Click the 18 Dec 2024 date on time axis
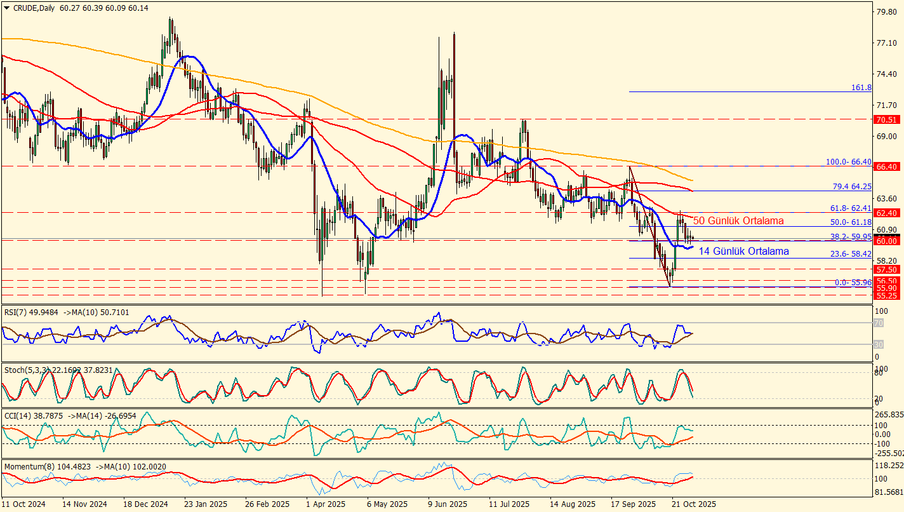Image resolution: width=904 pixels, height=512 pixels. (x=145, y=504)
